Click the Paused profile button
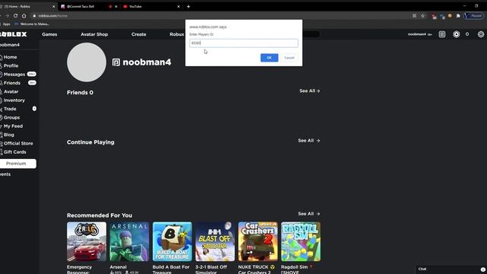 (x=473, y=15)
